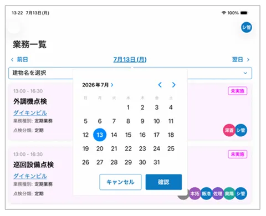Screen dimensions: 266x216
Task: Select day 8 in the calendar
Action: [128, 121]
